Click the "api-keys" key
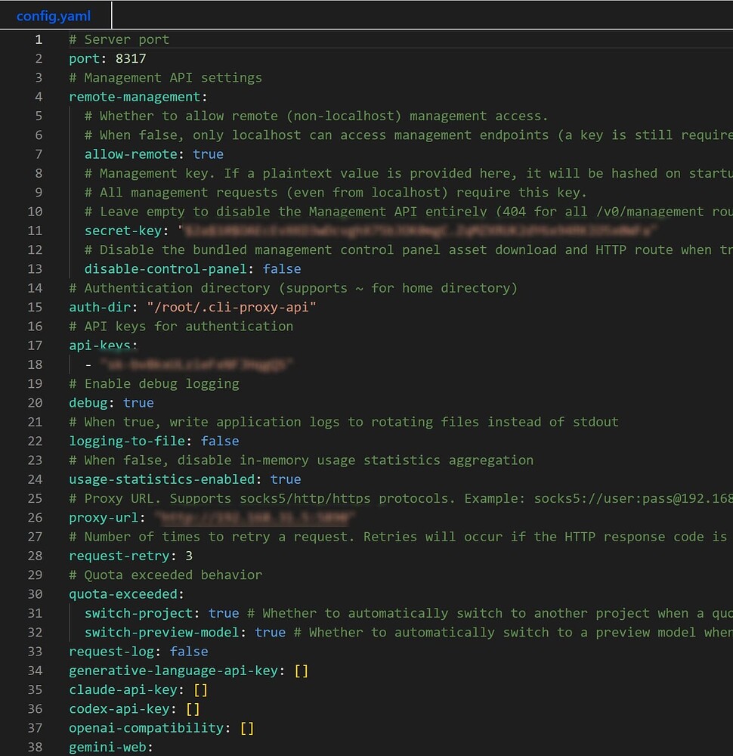Viewport: 733px width, 756px height. (x=100, y=345)
